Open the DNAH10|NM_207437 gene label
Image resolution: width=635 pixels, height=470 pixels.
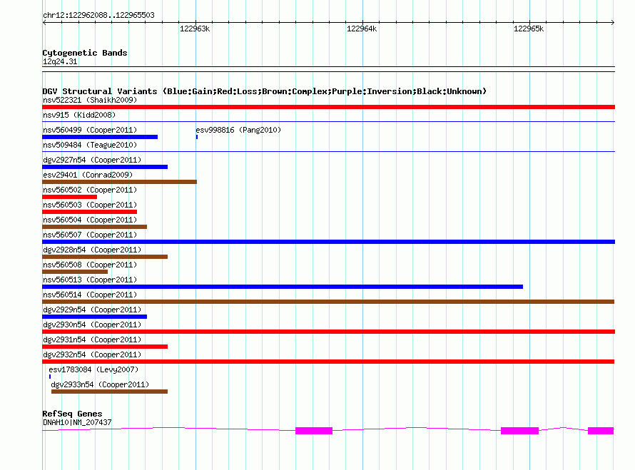click(x=77, y=422)
